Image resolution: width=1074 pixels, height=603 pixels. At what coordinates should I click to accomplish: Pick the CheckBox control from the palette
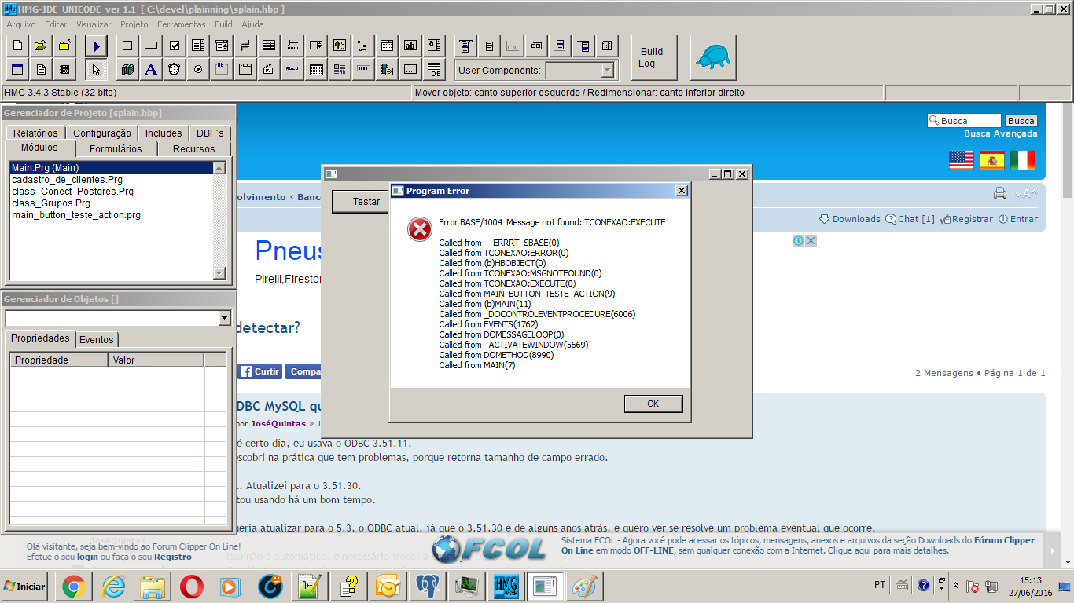(x=175, y=46)
